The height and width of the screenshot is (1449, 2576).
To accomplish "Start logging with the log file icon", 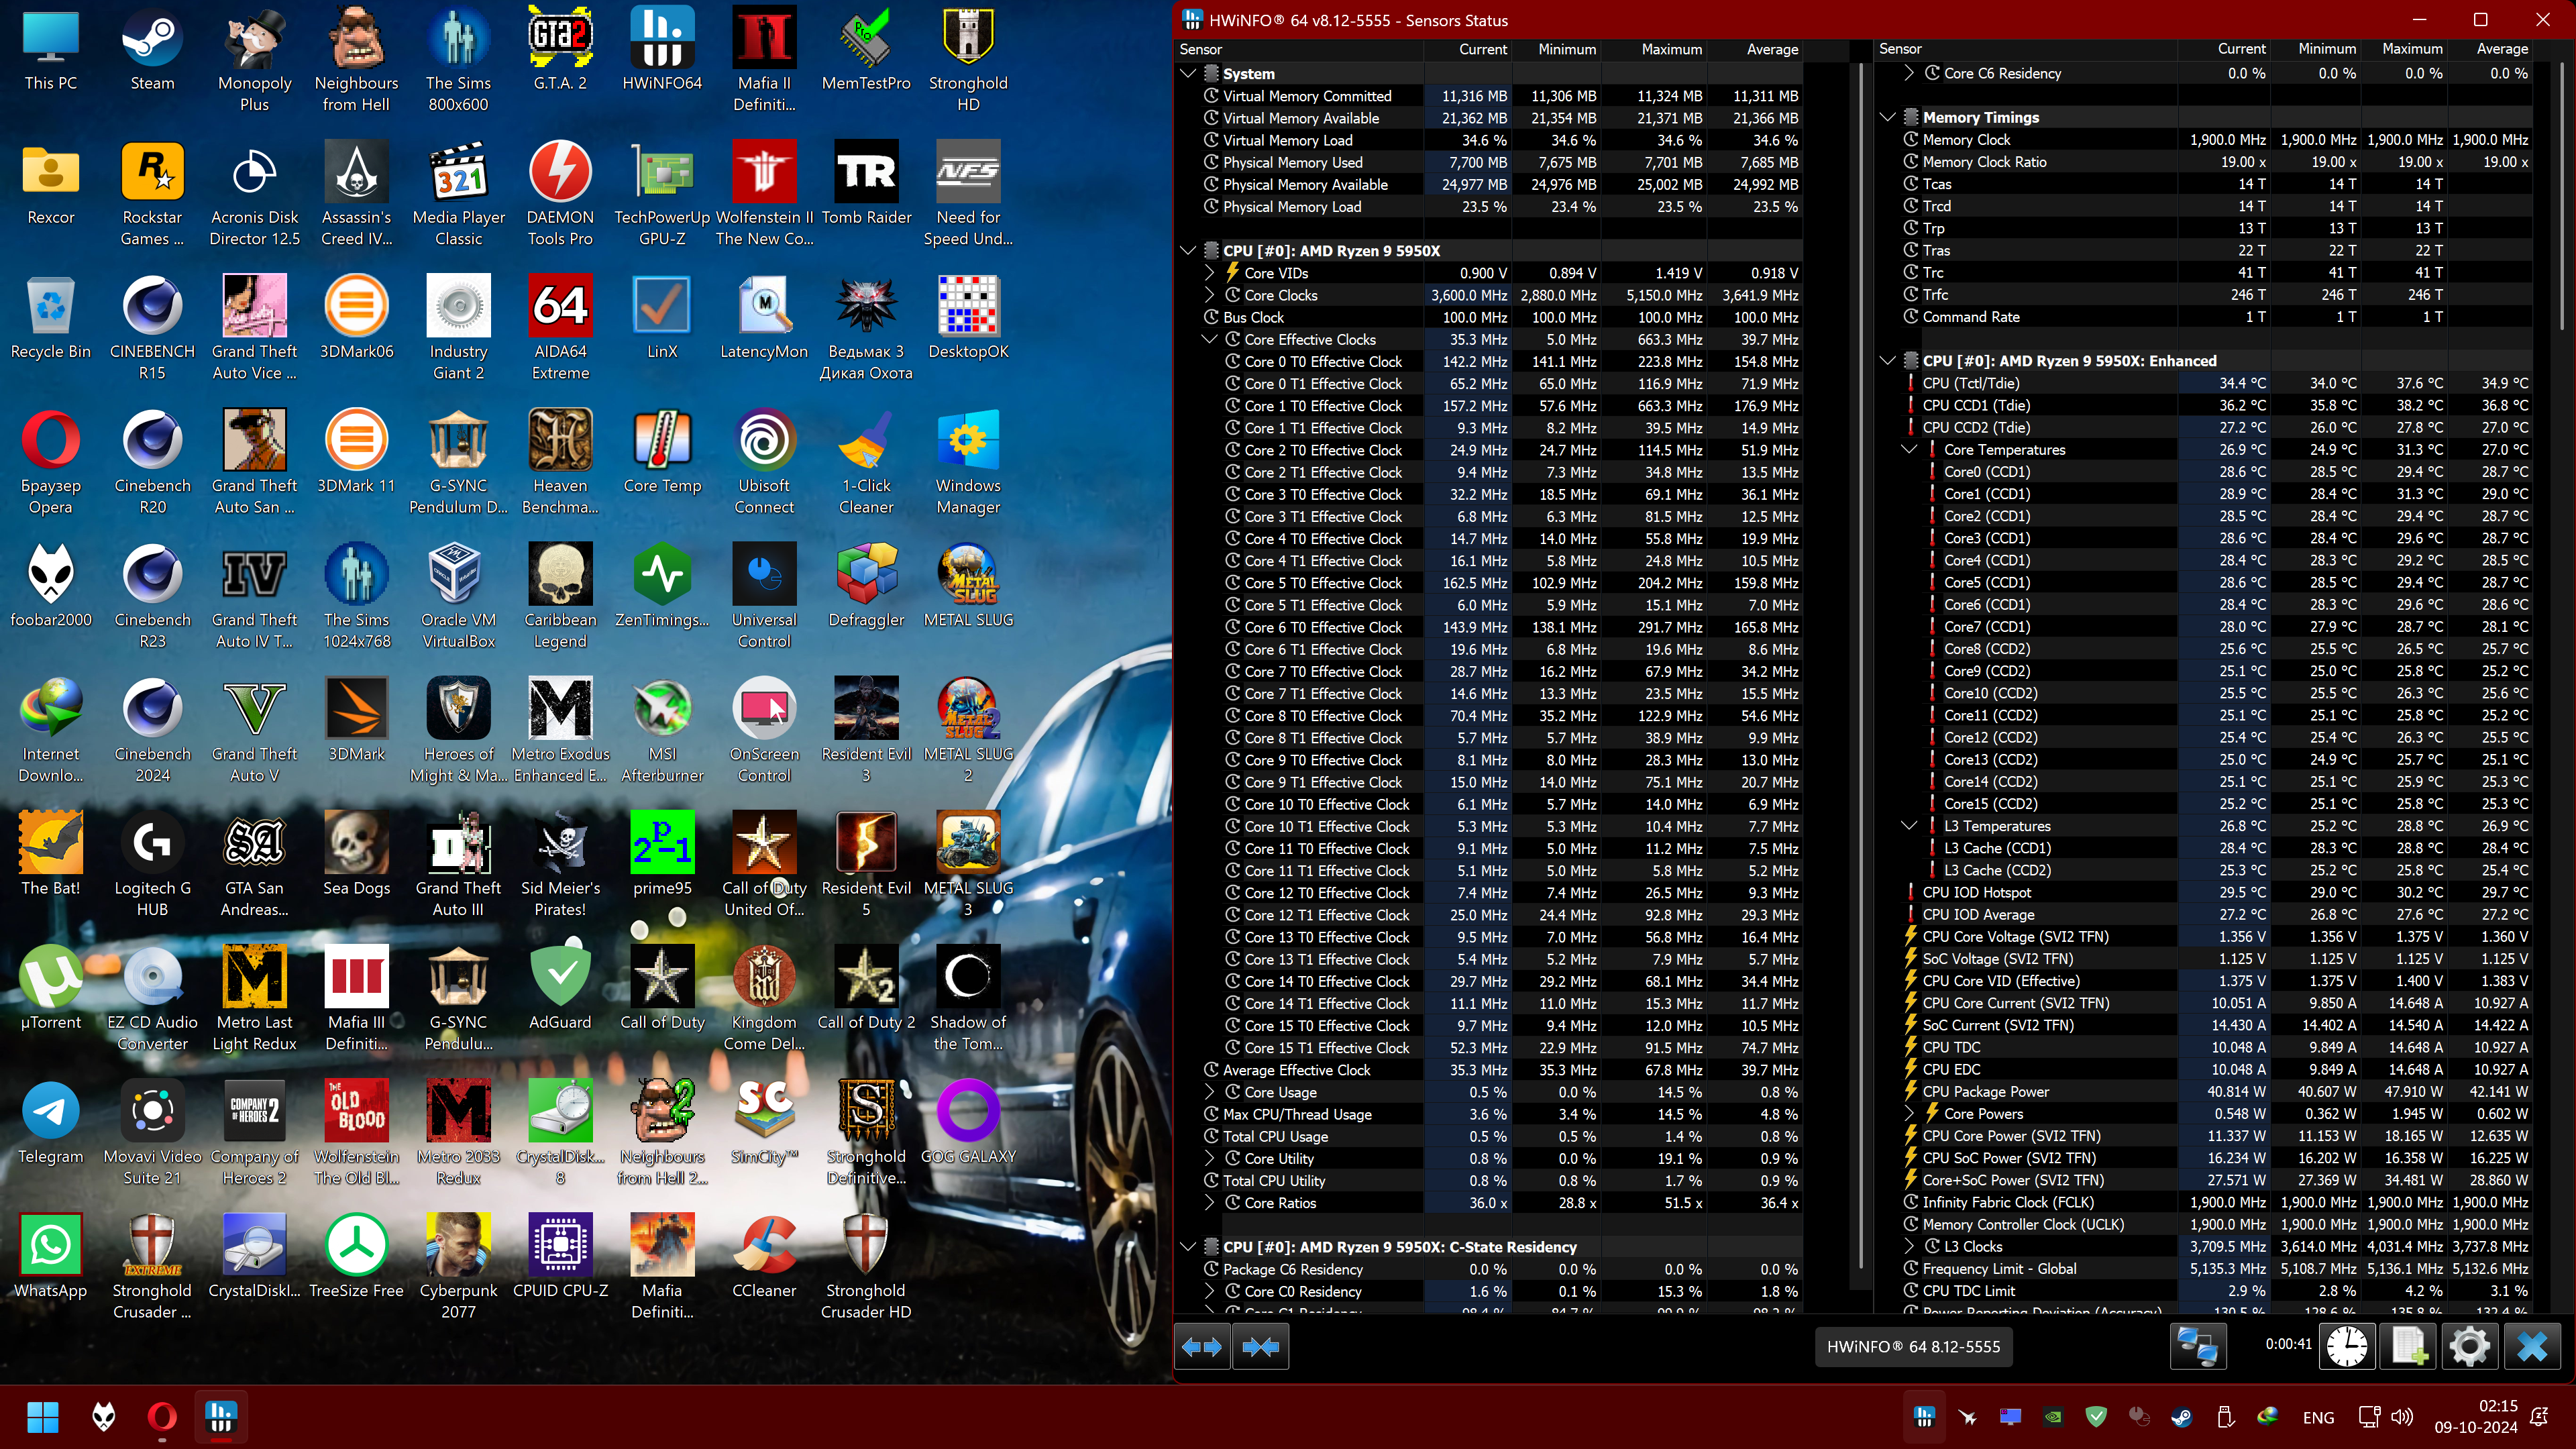I will pyautogui.click(x=2408, y=1346).
